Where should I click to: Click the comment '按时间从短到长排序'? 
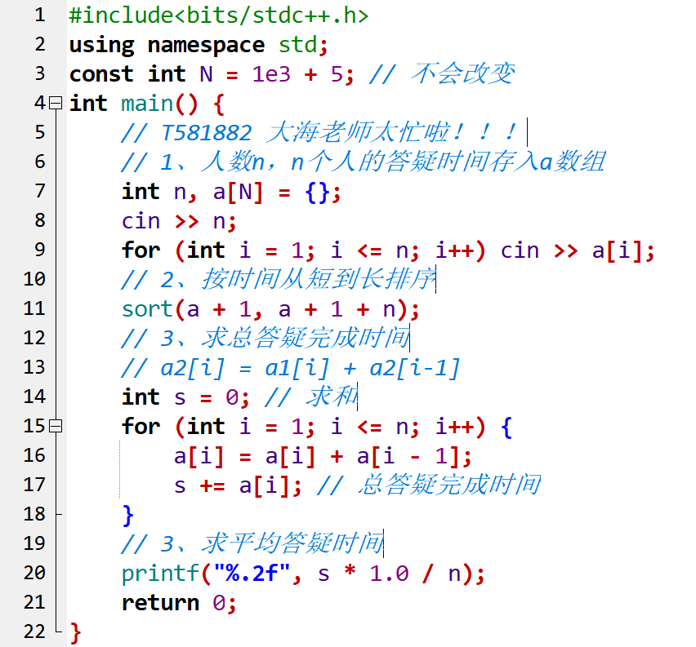tap(319, 279)
